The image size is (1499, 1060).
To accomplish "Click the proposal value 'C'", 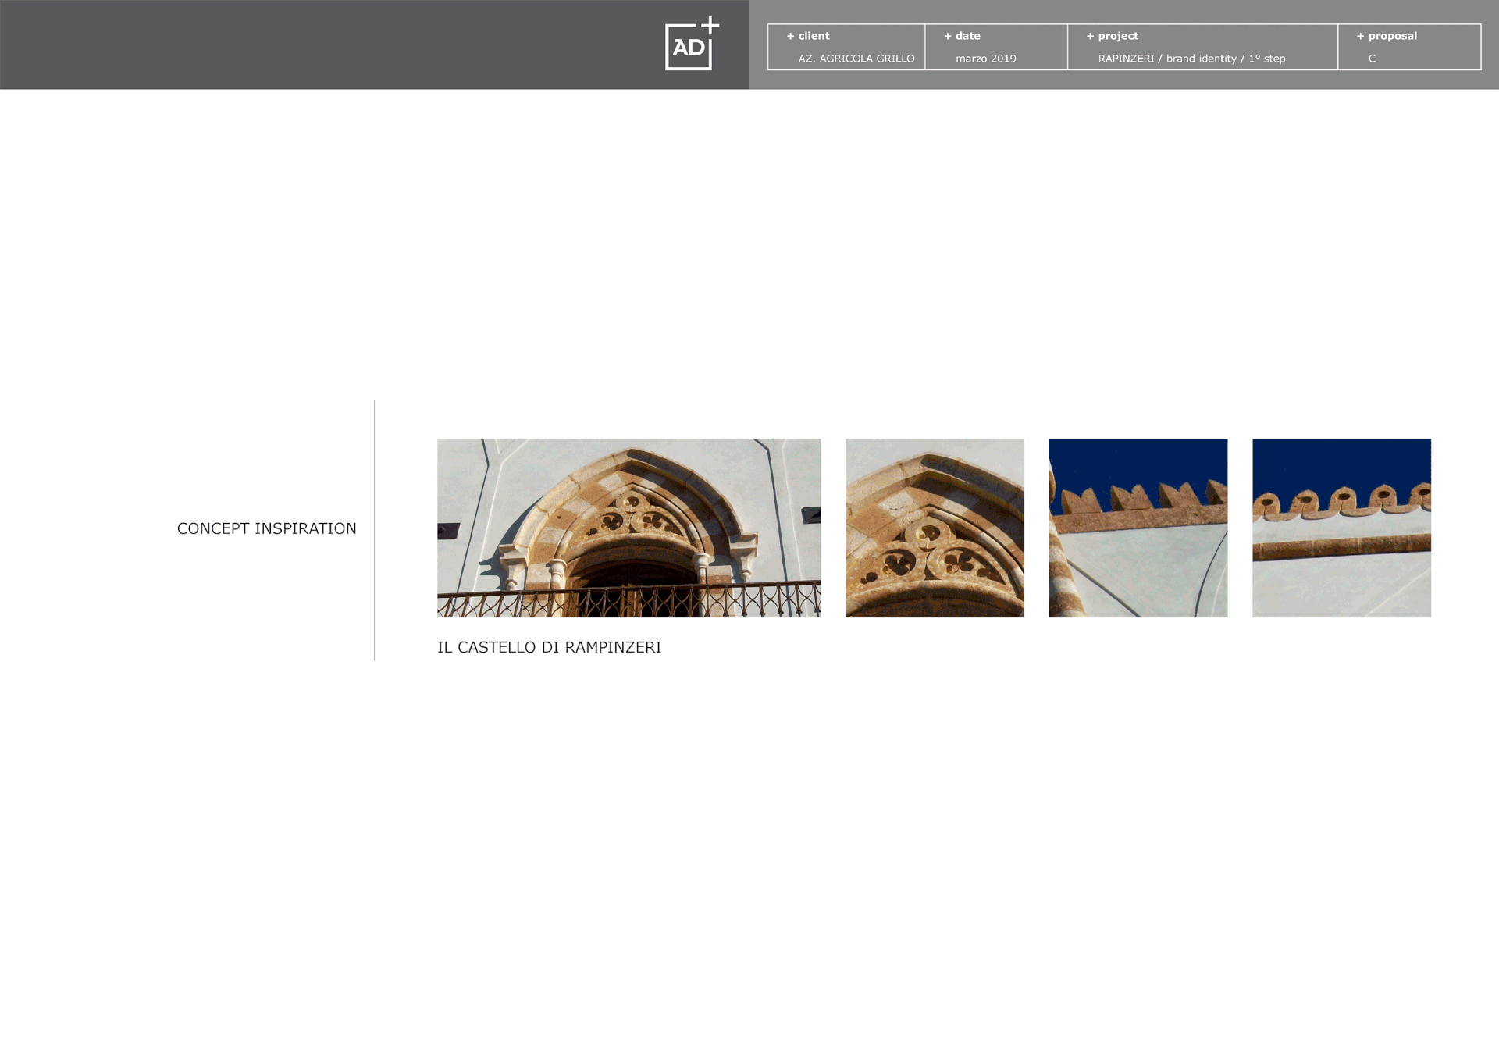I will [1372, 59].
